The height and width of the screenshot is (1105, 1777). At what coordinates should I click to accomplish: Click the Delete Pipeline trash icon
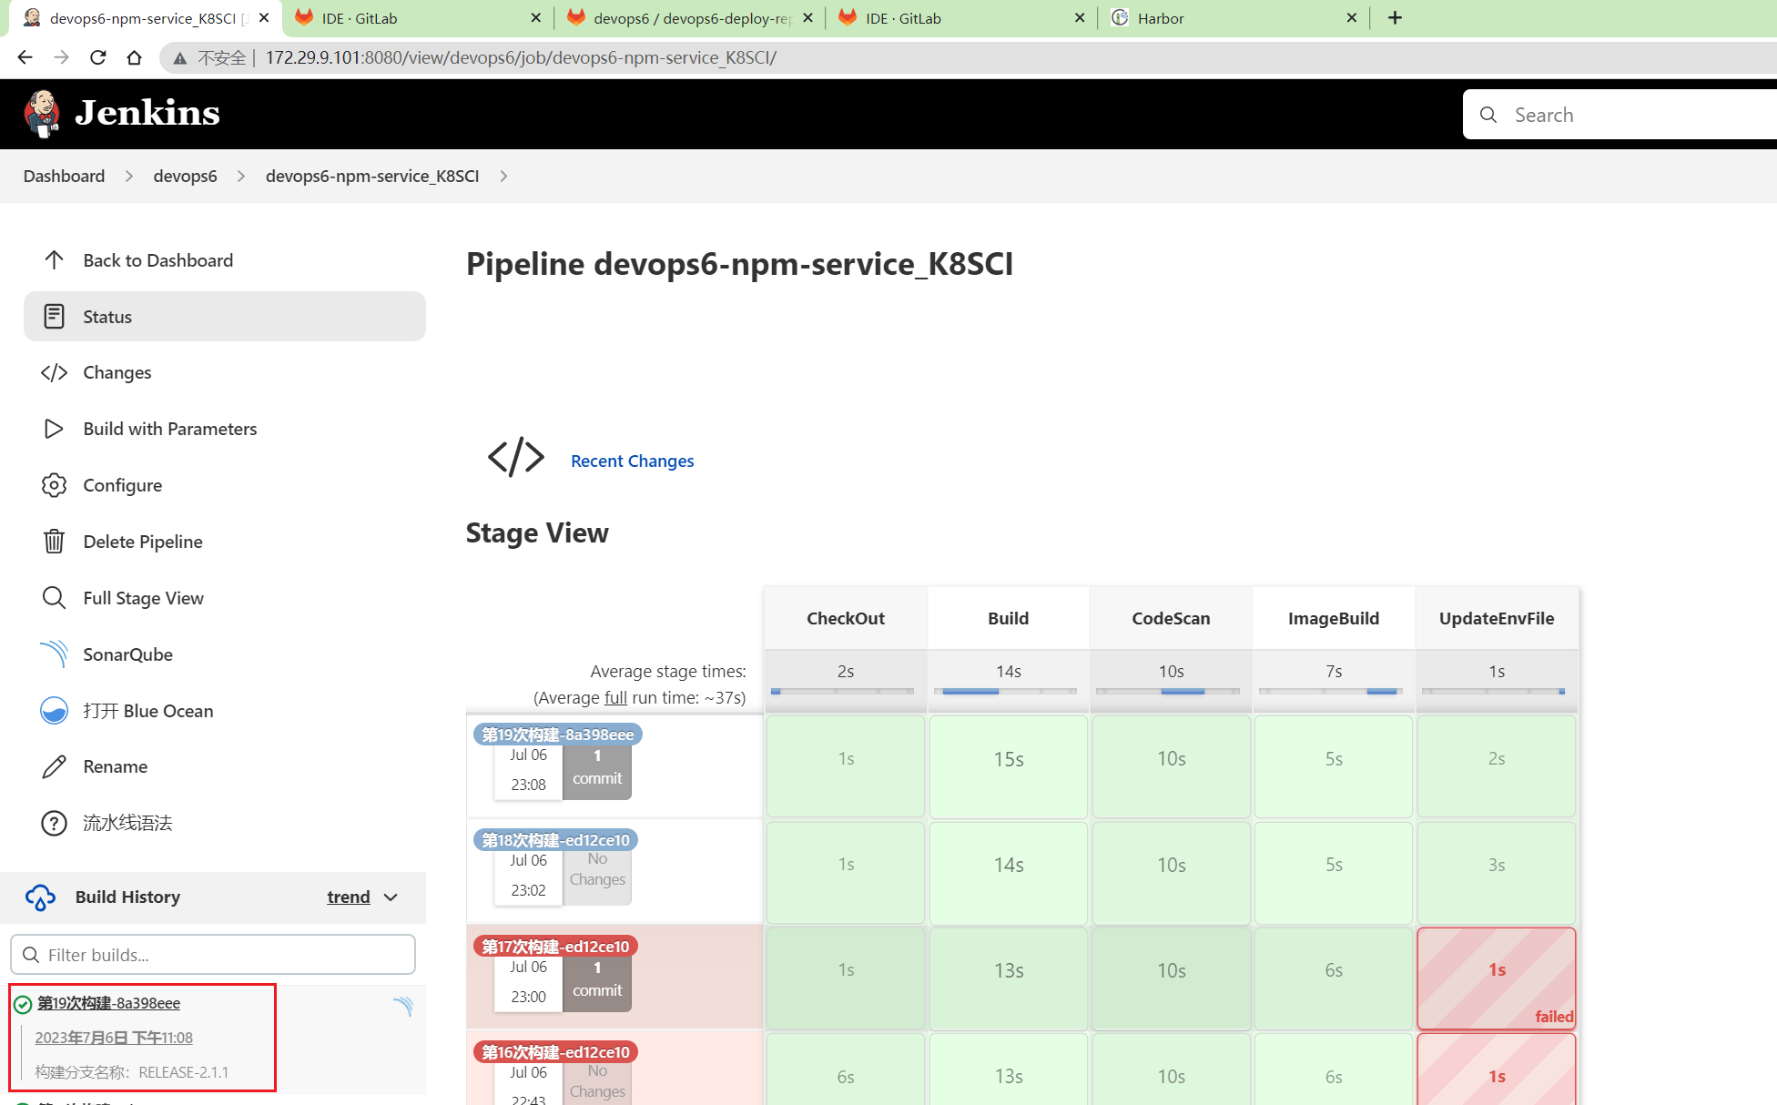[54, 542]
